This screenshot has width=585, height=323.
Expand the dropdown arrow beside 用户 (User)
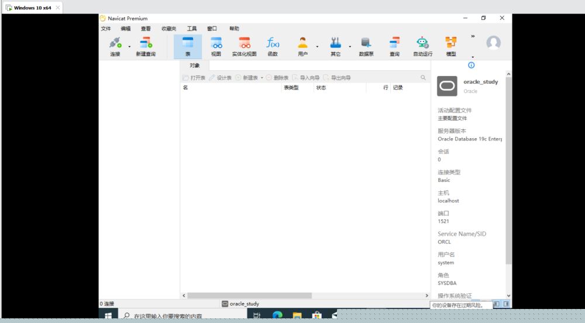pos(317,46)
